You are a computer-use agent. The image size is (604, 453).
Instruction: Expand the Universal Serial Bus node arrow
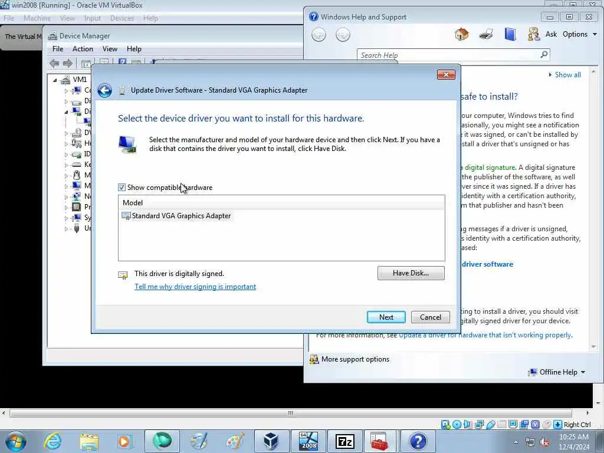click(66, 229)
